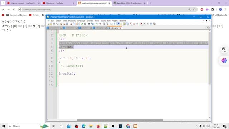Click the Save All toolbar icon
This screenshot has width=229, height=129.
click(57, 24)
